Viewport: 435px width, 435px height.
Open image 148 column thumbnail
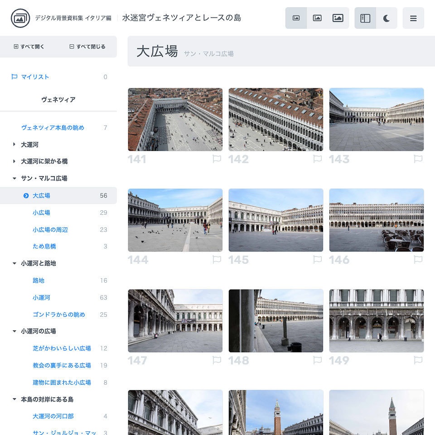(276, 321)
